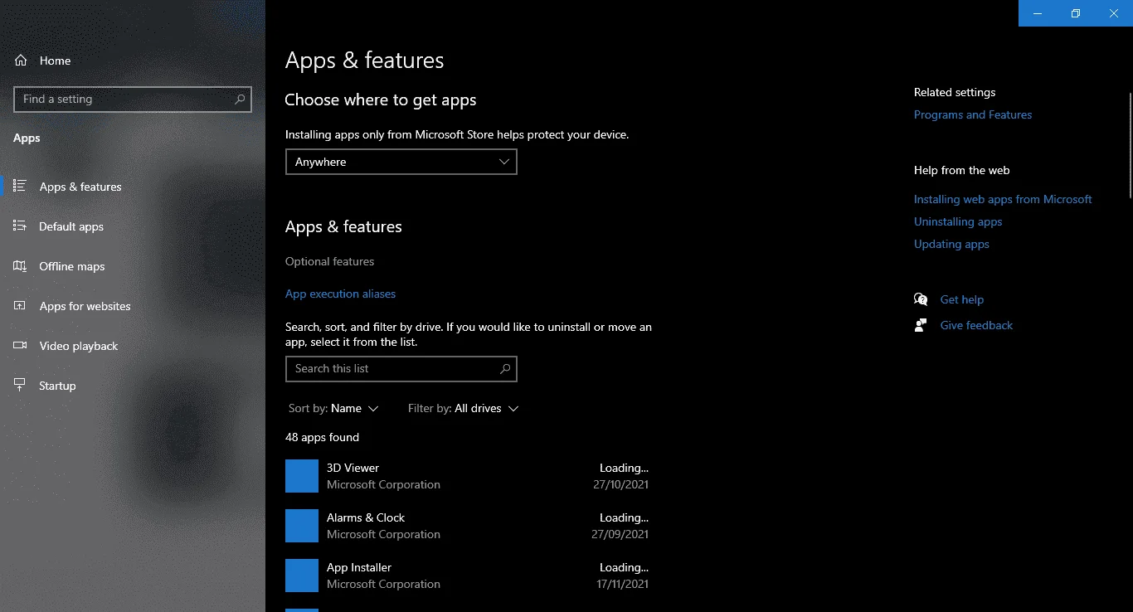Click the 27/09/2021 install date
1133x612 pixels.
620,534
